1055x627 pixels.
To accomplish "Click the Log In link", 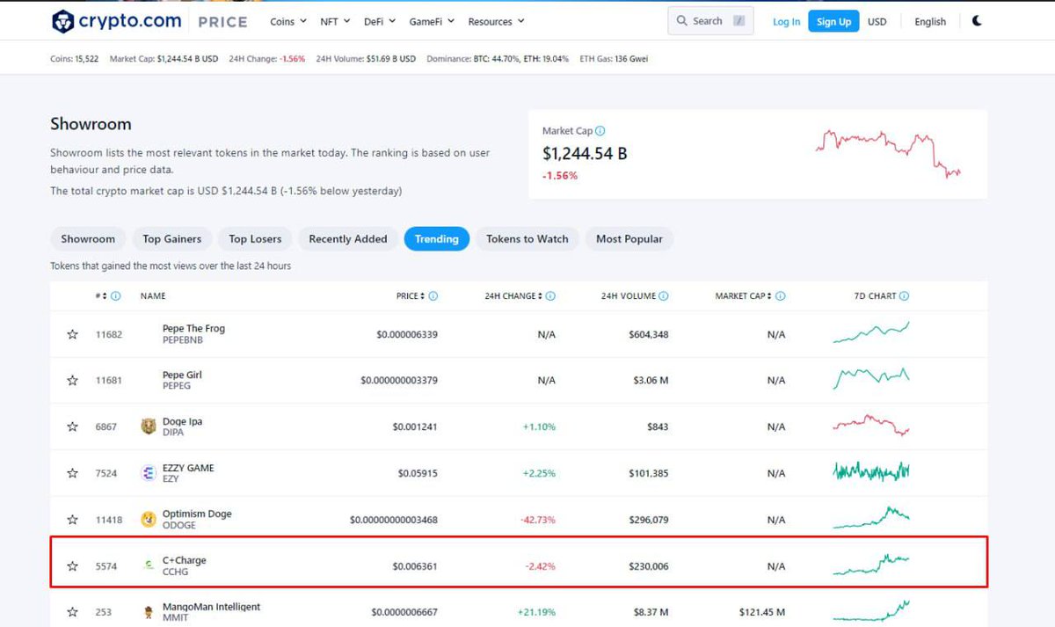I will tap(786, 22).
